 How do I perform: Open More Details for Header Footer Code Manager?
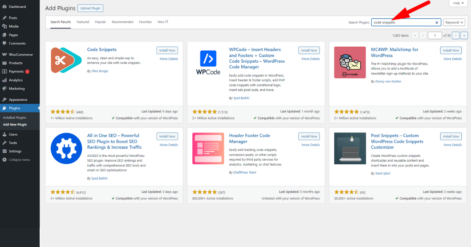[x=311, y=145]
